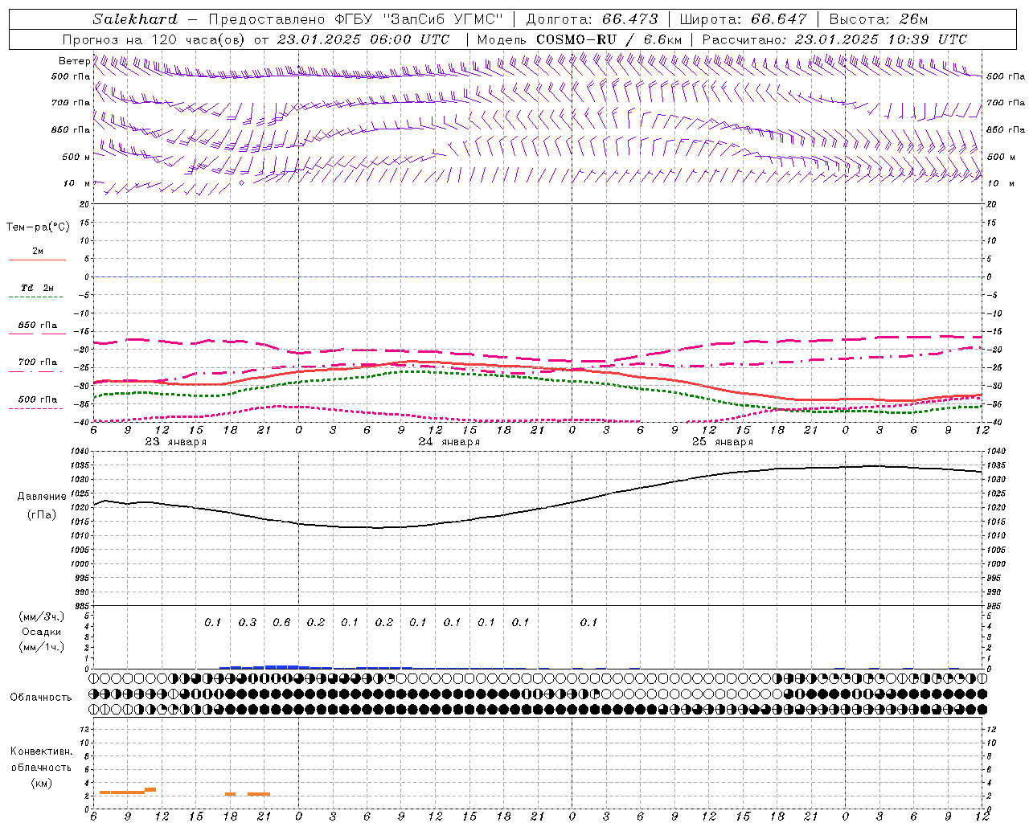Click the forecast start text 23.01.2025 06:00 UTC

pyautogui.click(x=363, y=39)
